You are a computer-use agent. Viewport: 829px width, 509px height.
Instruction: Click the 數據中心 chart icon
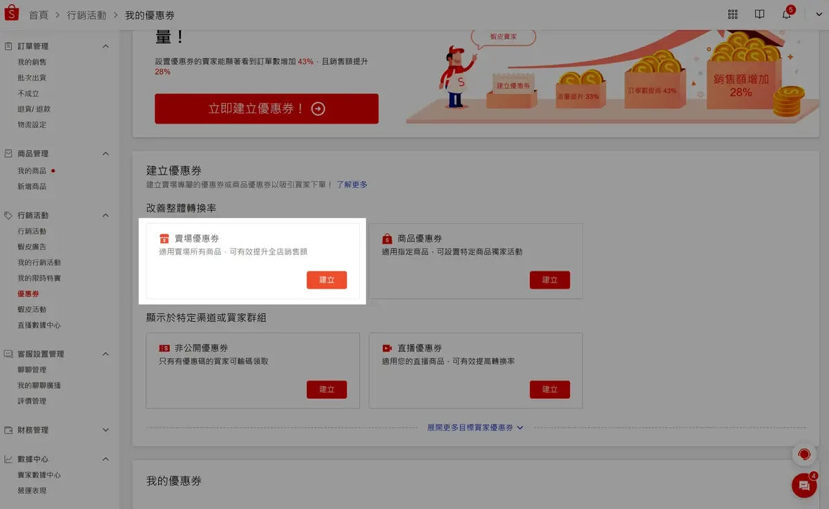click(x=8, y=459)
